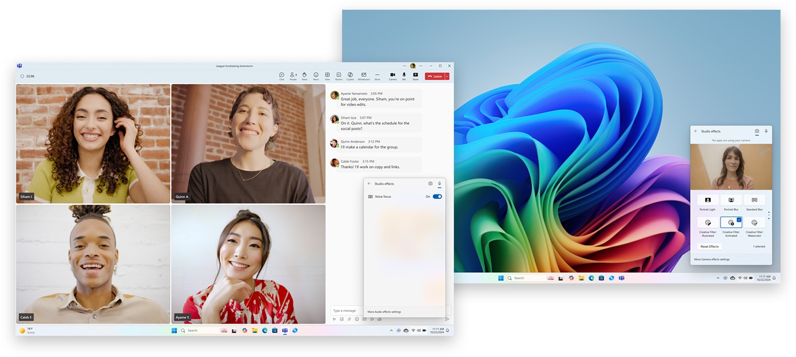Open the Whiteboard tool
This screenshot has height=357, width=796.
(x=364, y=76)
